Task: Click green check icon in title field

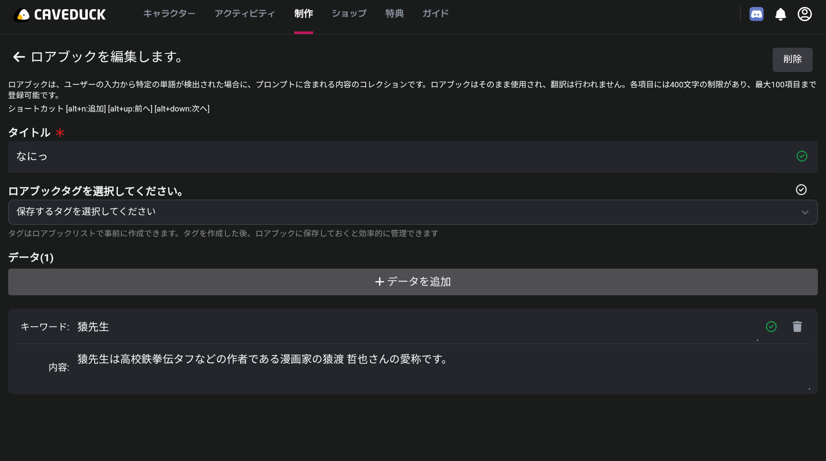Action: coord(801,156)
